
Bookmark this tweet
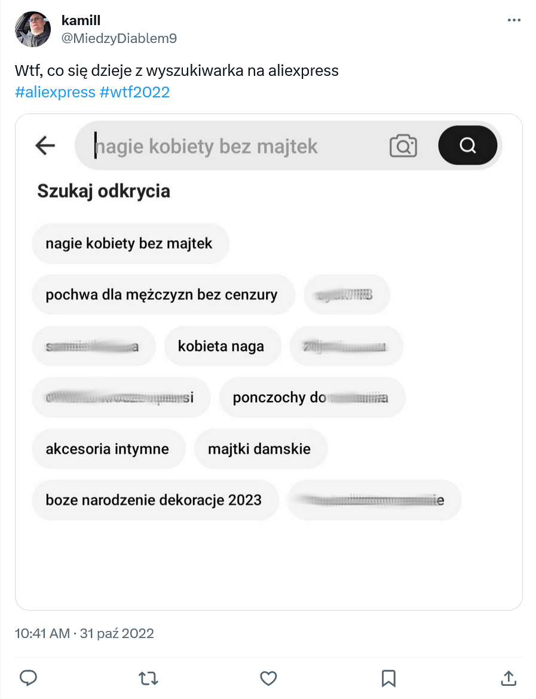pos(388,678)
